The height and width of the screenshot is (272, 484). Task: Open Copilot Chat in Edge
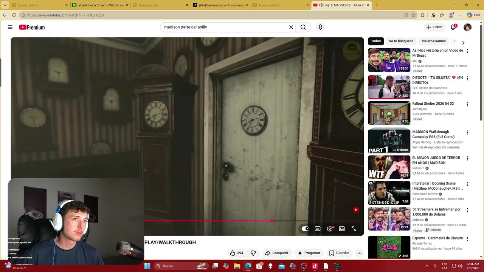[474, 15]
